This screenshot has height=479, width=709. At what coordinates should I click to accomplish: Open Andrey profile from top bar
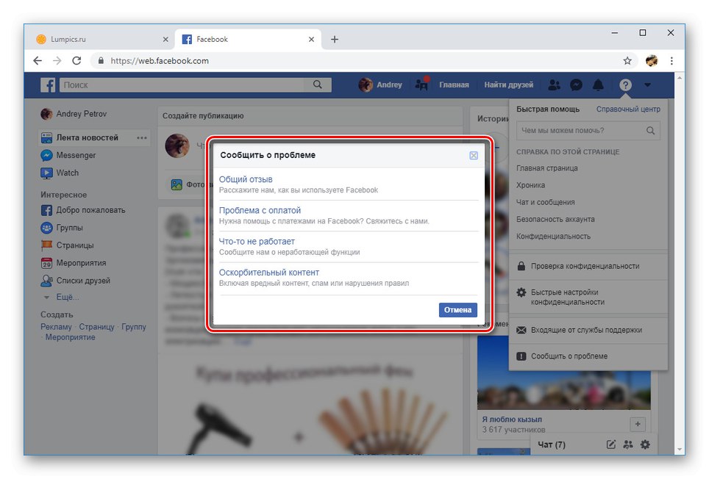pos(380,85)
